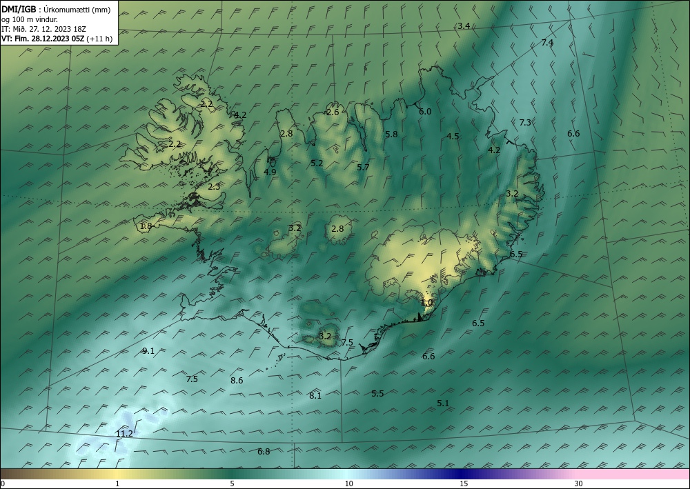
Task: Click the init time 'IT: Mið. 27. 12. 2023 18Z'
Action: coord(43,29)
